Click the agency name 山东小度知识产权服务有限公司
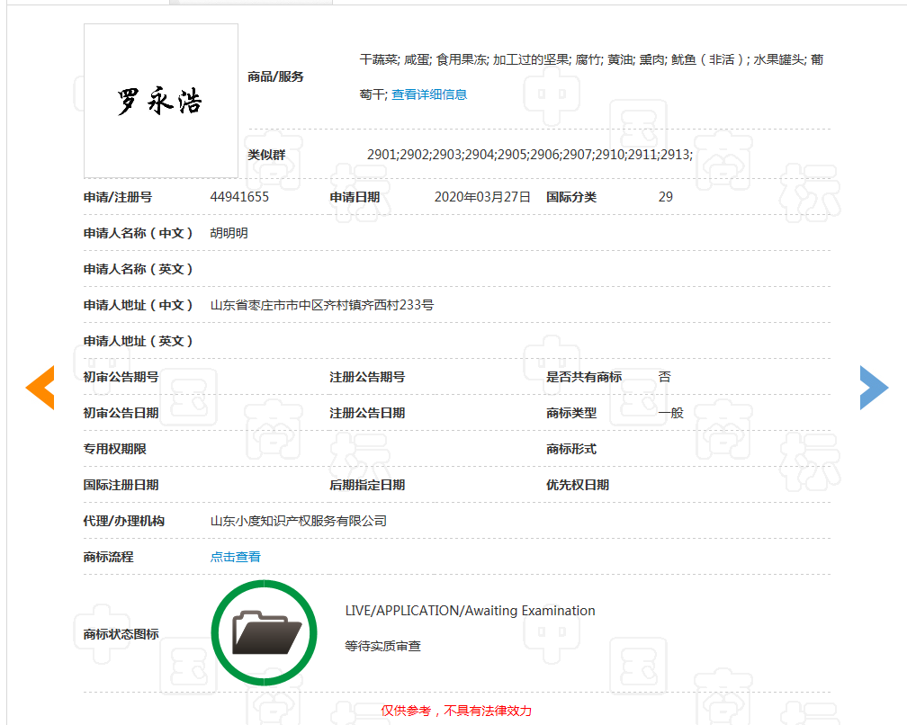This screenshot has width=907, height=725. (x=299, y=521)
